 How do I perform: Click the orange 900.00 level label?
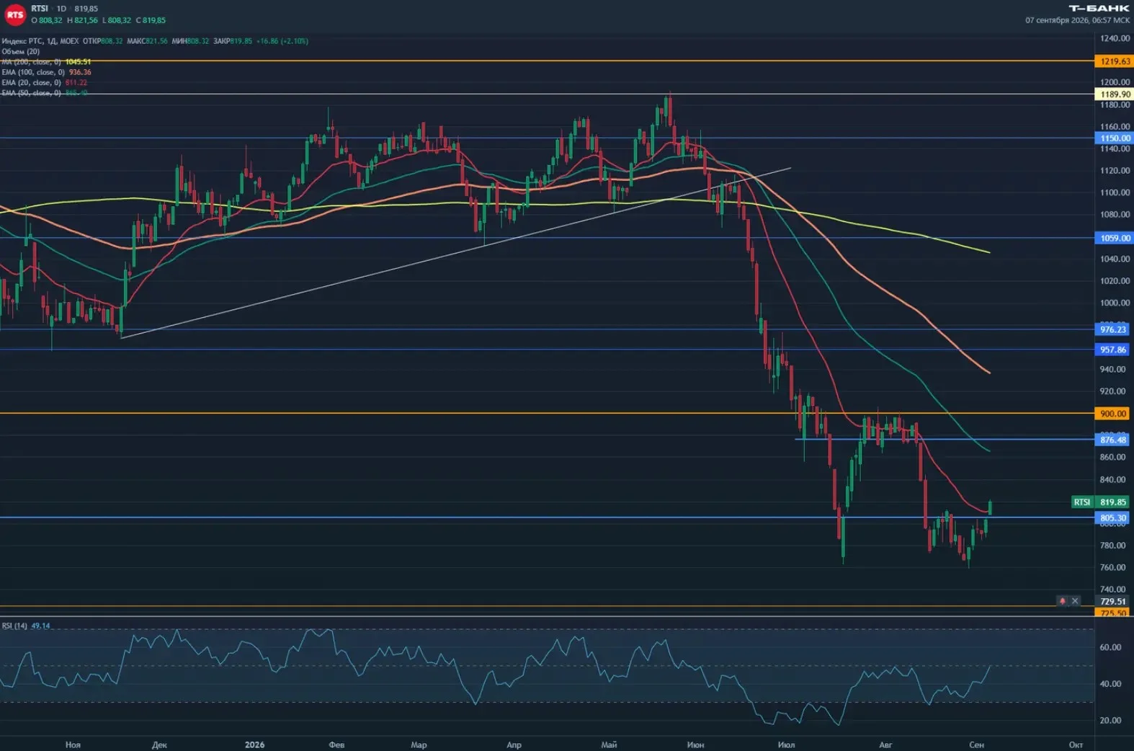(1113, 414)
